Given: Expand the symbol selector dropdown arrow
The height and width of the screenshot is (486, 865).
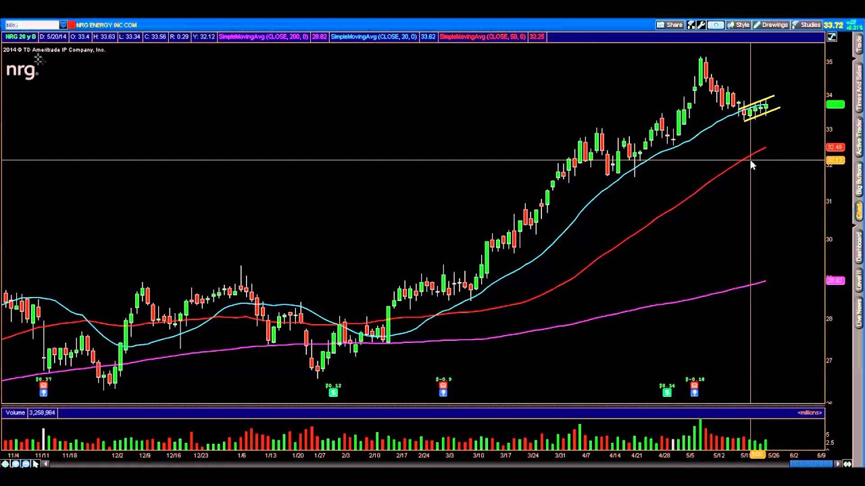Looking at the screenshot, I should (x=63, y=25).
